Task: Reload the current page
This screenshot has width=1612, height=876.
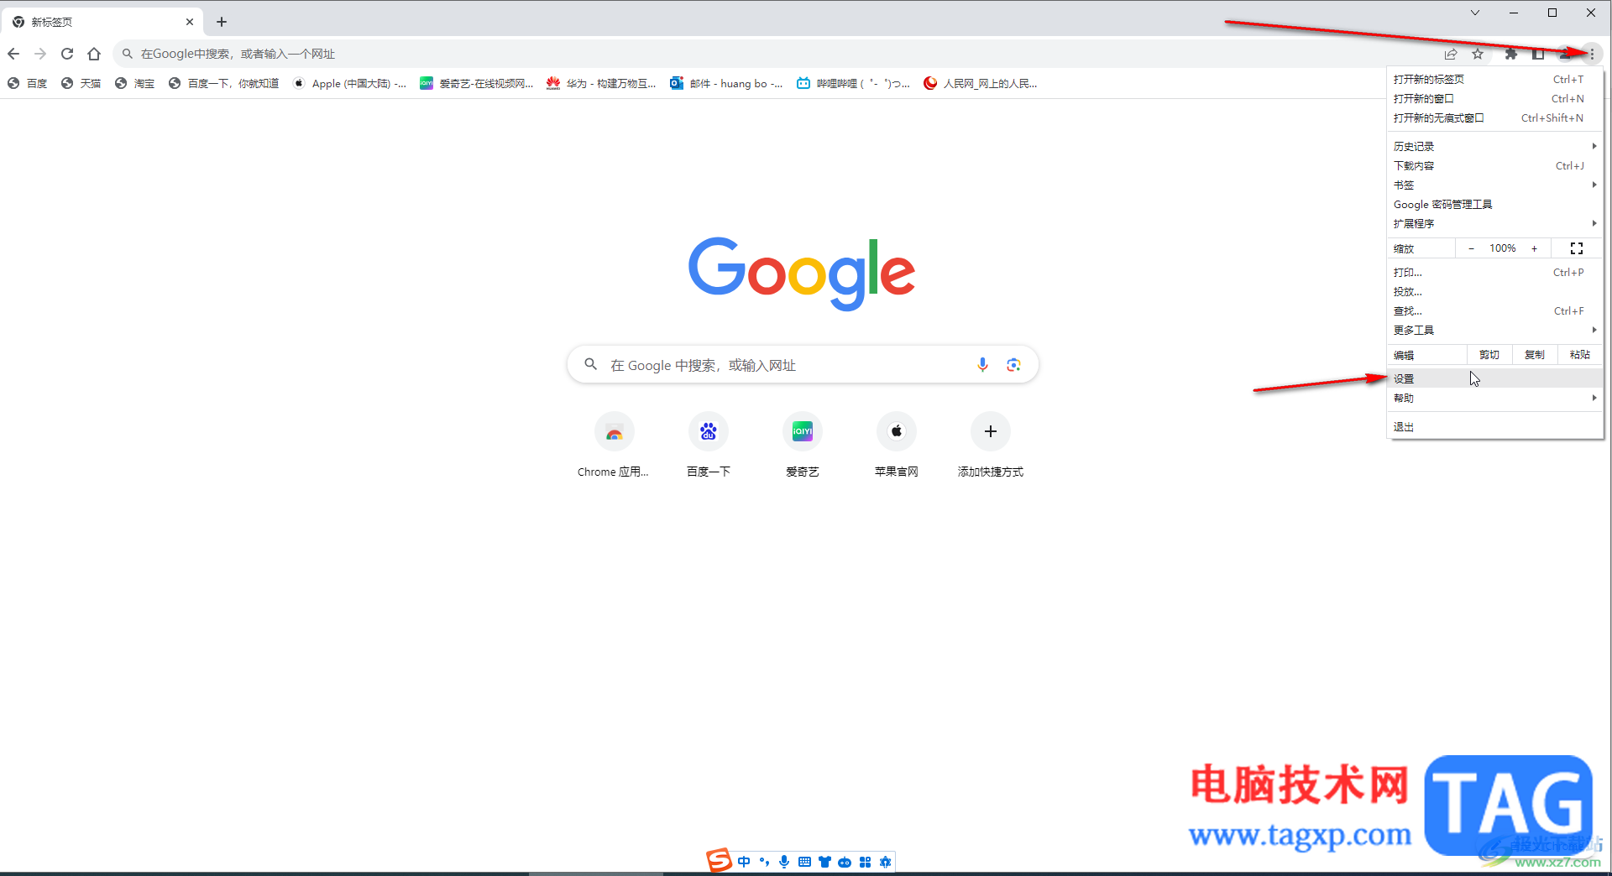Action: (x=67, y=54)
